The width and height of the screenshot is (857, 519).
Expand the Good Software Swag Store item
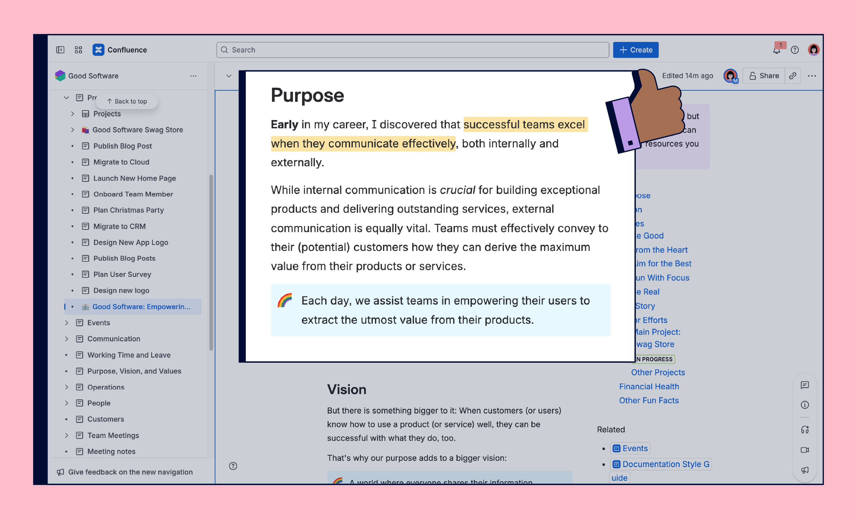click(x=72, y=130)
